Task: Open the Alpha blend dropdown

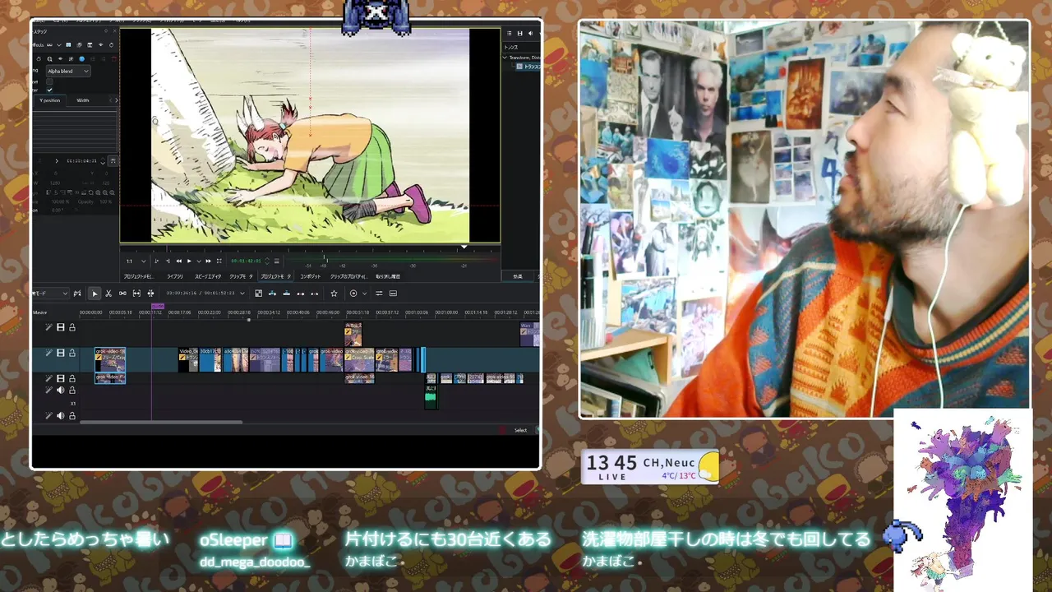Action: [x=68, y=72]
